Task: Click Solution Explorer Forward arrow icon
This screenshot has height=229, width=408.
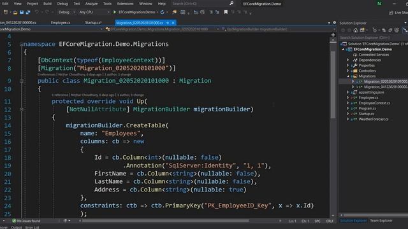Action: [349, 31]
